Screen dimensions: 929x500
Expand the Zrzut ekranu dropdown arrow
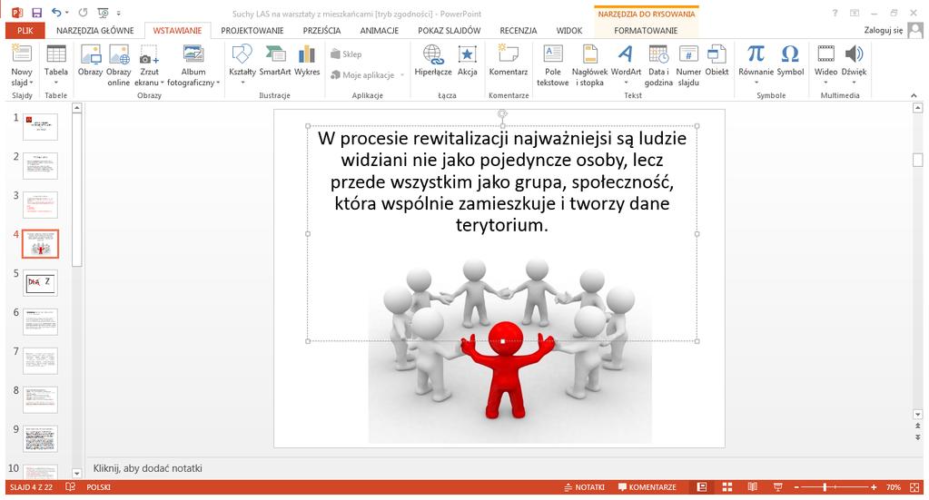(162, 83)
